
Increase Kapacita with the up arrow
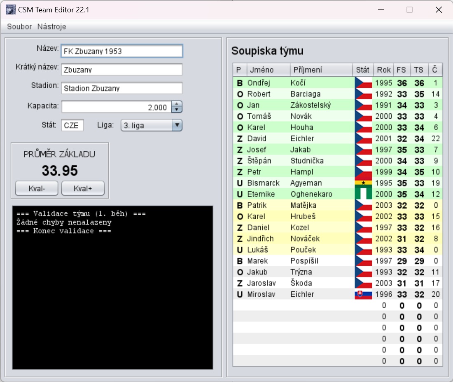coord(177,105)
